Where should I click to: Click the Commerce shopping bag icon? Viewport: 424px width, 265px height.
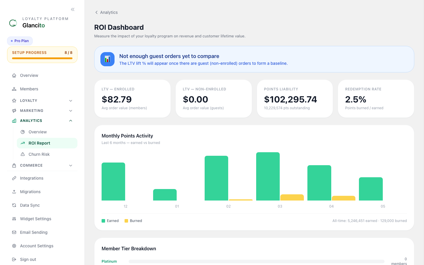click(x=14, y=165)
